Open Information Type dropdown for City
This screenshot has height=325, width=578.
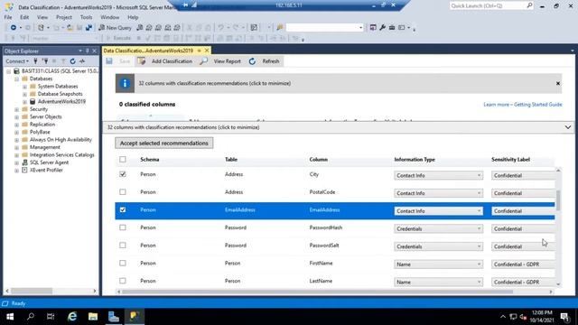(438, 175)
